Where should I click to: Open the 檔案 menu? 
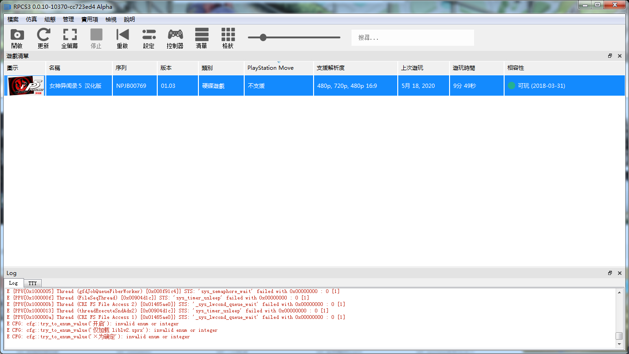pos(13,19)
